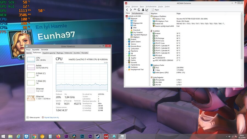Screen dimensions: 247x139
Task: Switch to Uygulama geçmişi tab
Action: coord(49,53)
